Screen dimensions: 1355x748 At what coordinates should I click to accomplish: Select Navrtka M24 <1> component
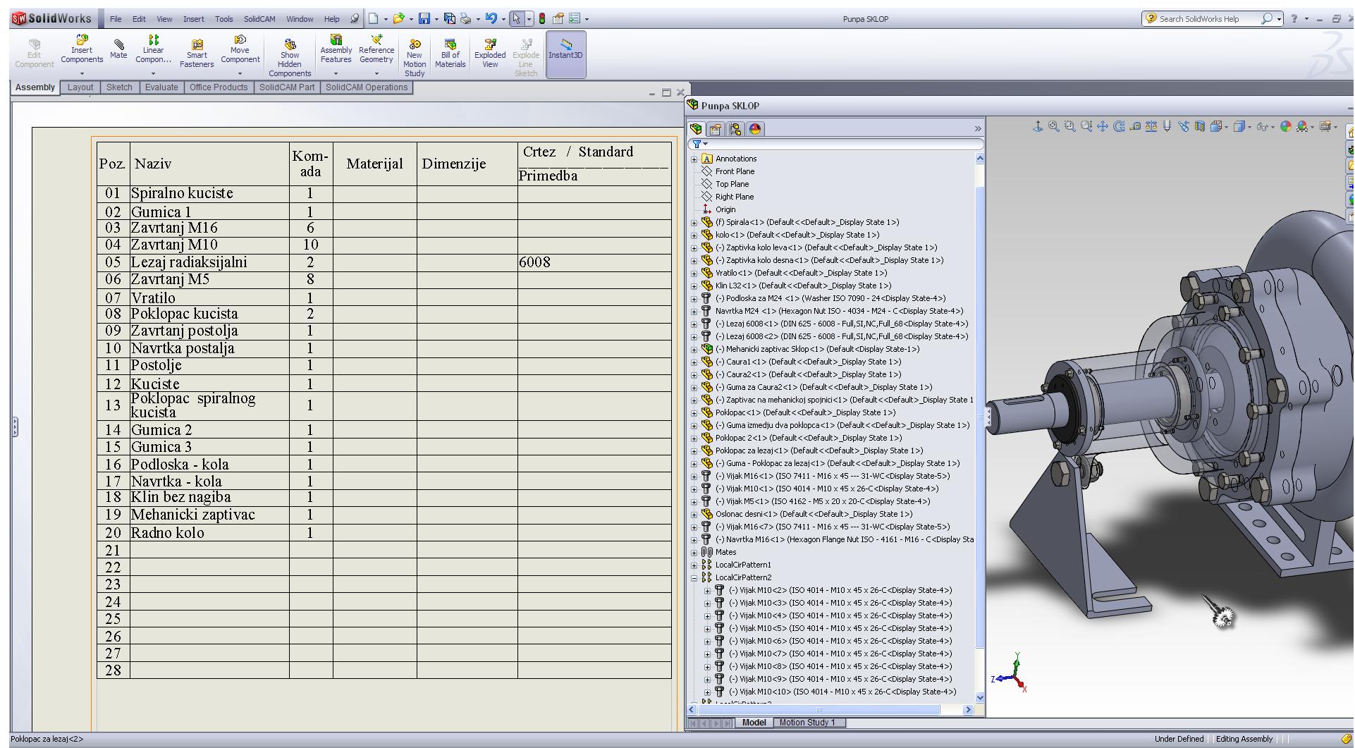click(x=839, y=312)
